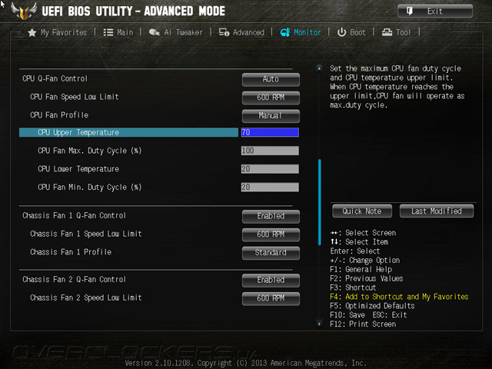
Task: Select the Chassis Fan 1 Profile label
Action: coord(71,252)
